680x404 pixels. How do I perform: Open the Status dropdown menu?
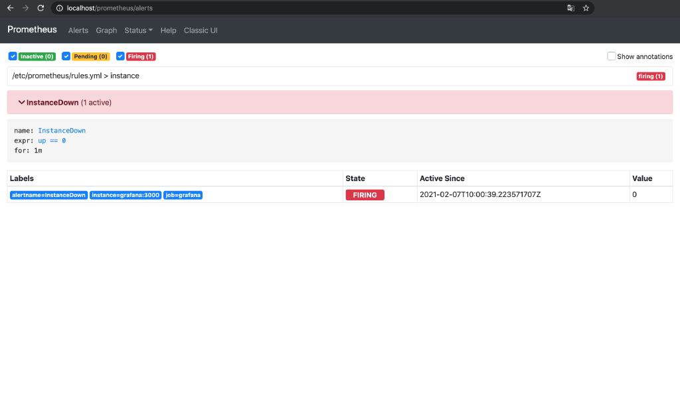coord(138,30)
